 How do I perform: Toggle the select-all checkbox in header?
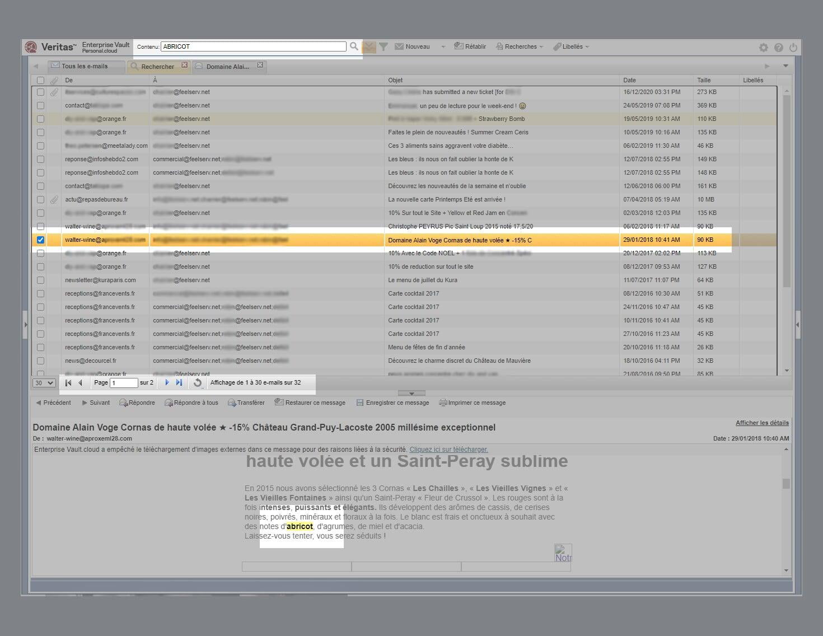(40, 81)
